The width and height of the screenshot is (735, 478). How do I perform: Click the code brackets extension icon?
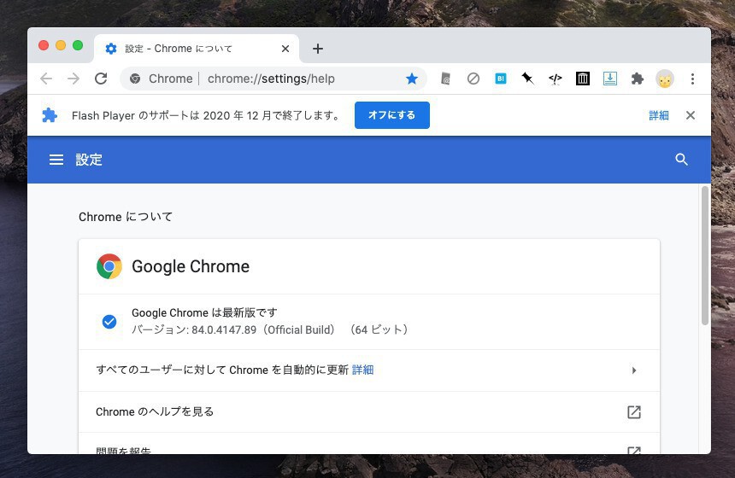pyautogui.click(x=555, y=79)
